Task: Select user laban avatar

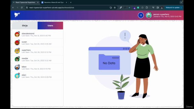Action: 17,68
